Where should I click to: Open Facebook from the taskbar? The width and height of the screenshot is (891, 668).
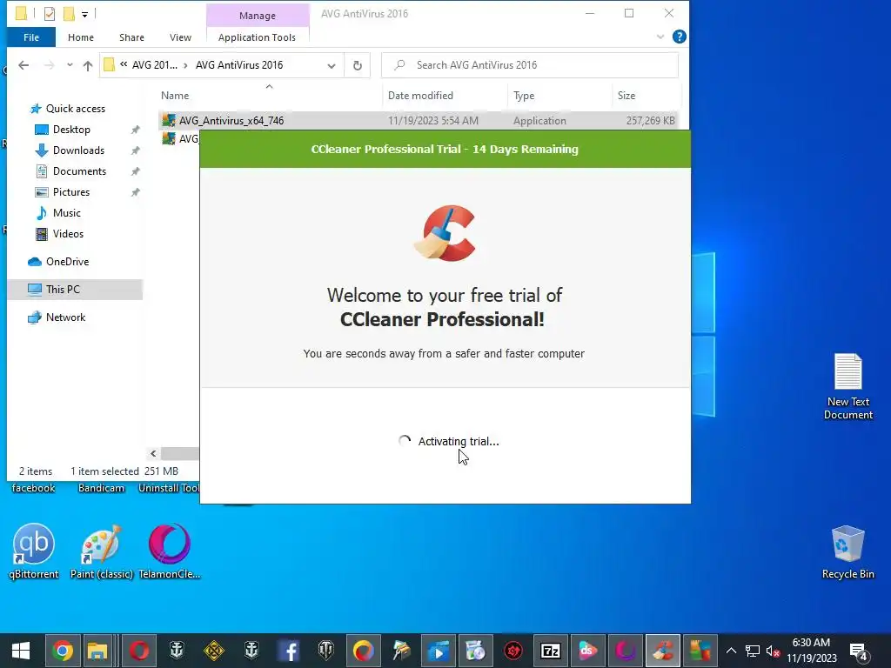click(x=289, y=651)
